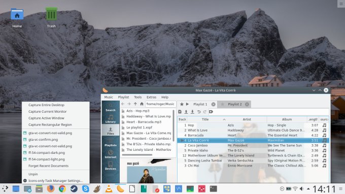Click the save playlist (down arrow) icon
The image size is (345, 194).
point(192,112)
